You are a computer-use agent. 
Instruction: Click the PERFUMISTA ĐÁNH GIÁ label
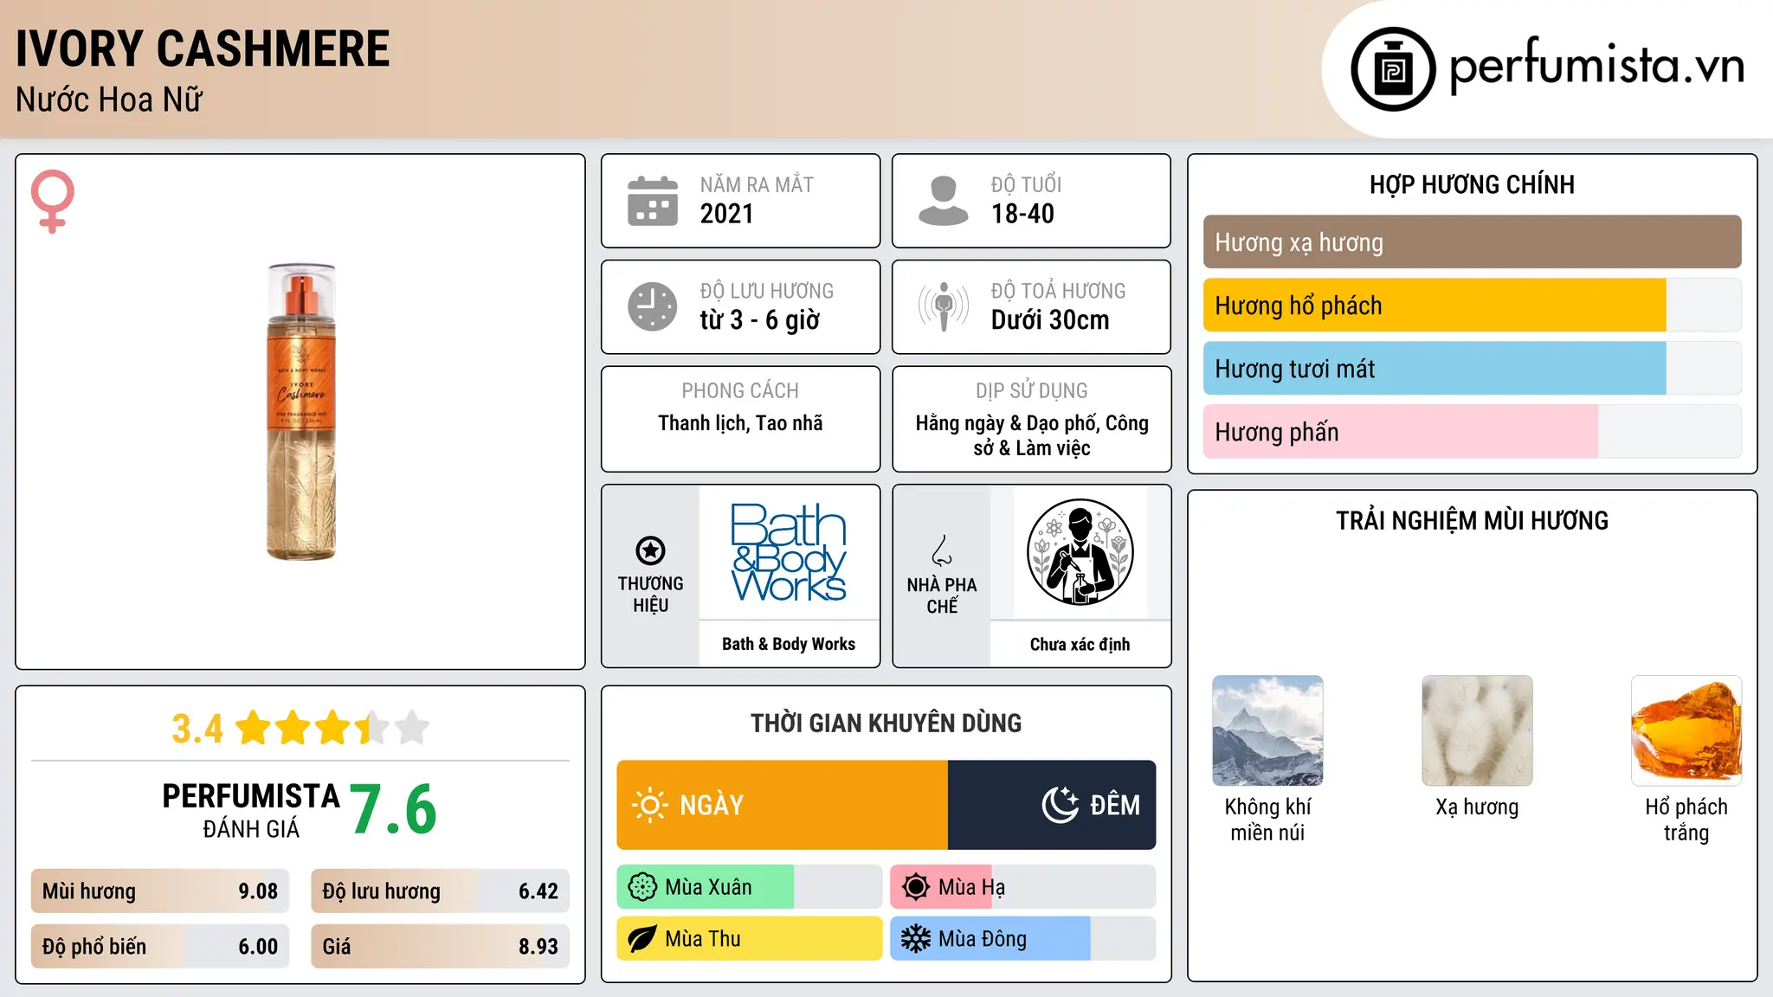click(251, 810)
